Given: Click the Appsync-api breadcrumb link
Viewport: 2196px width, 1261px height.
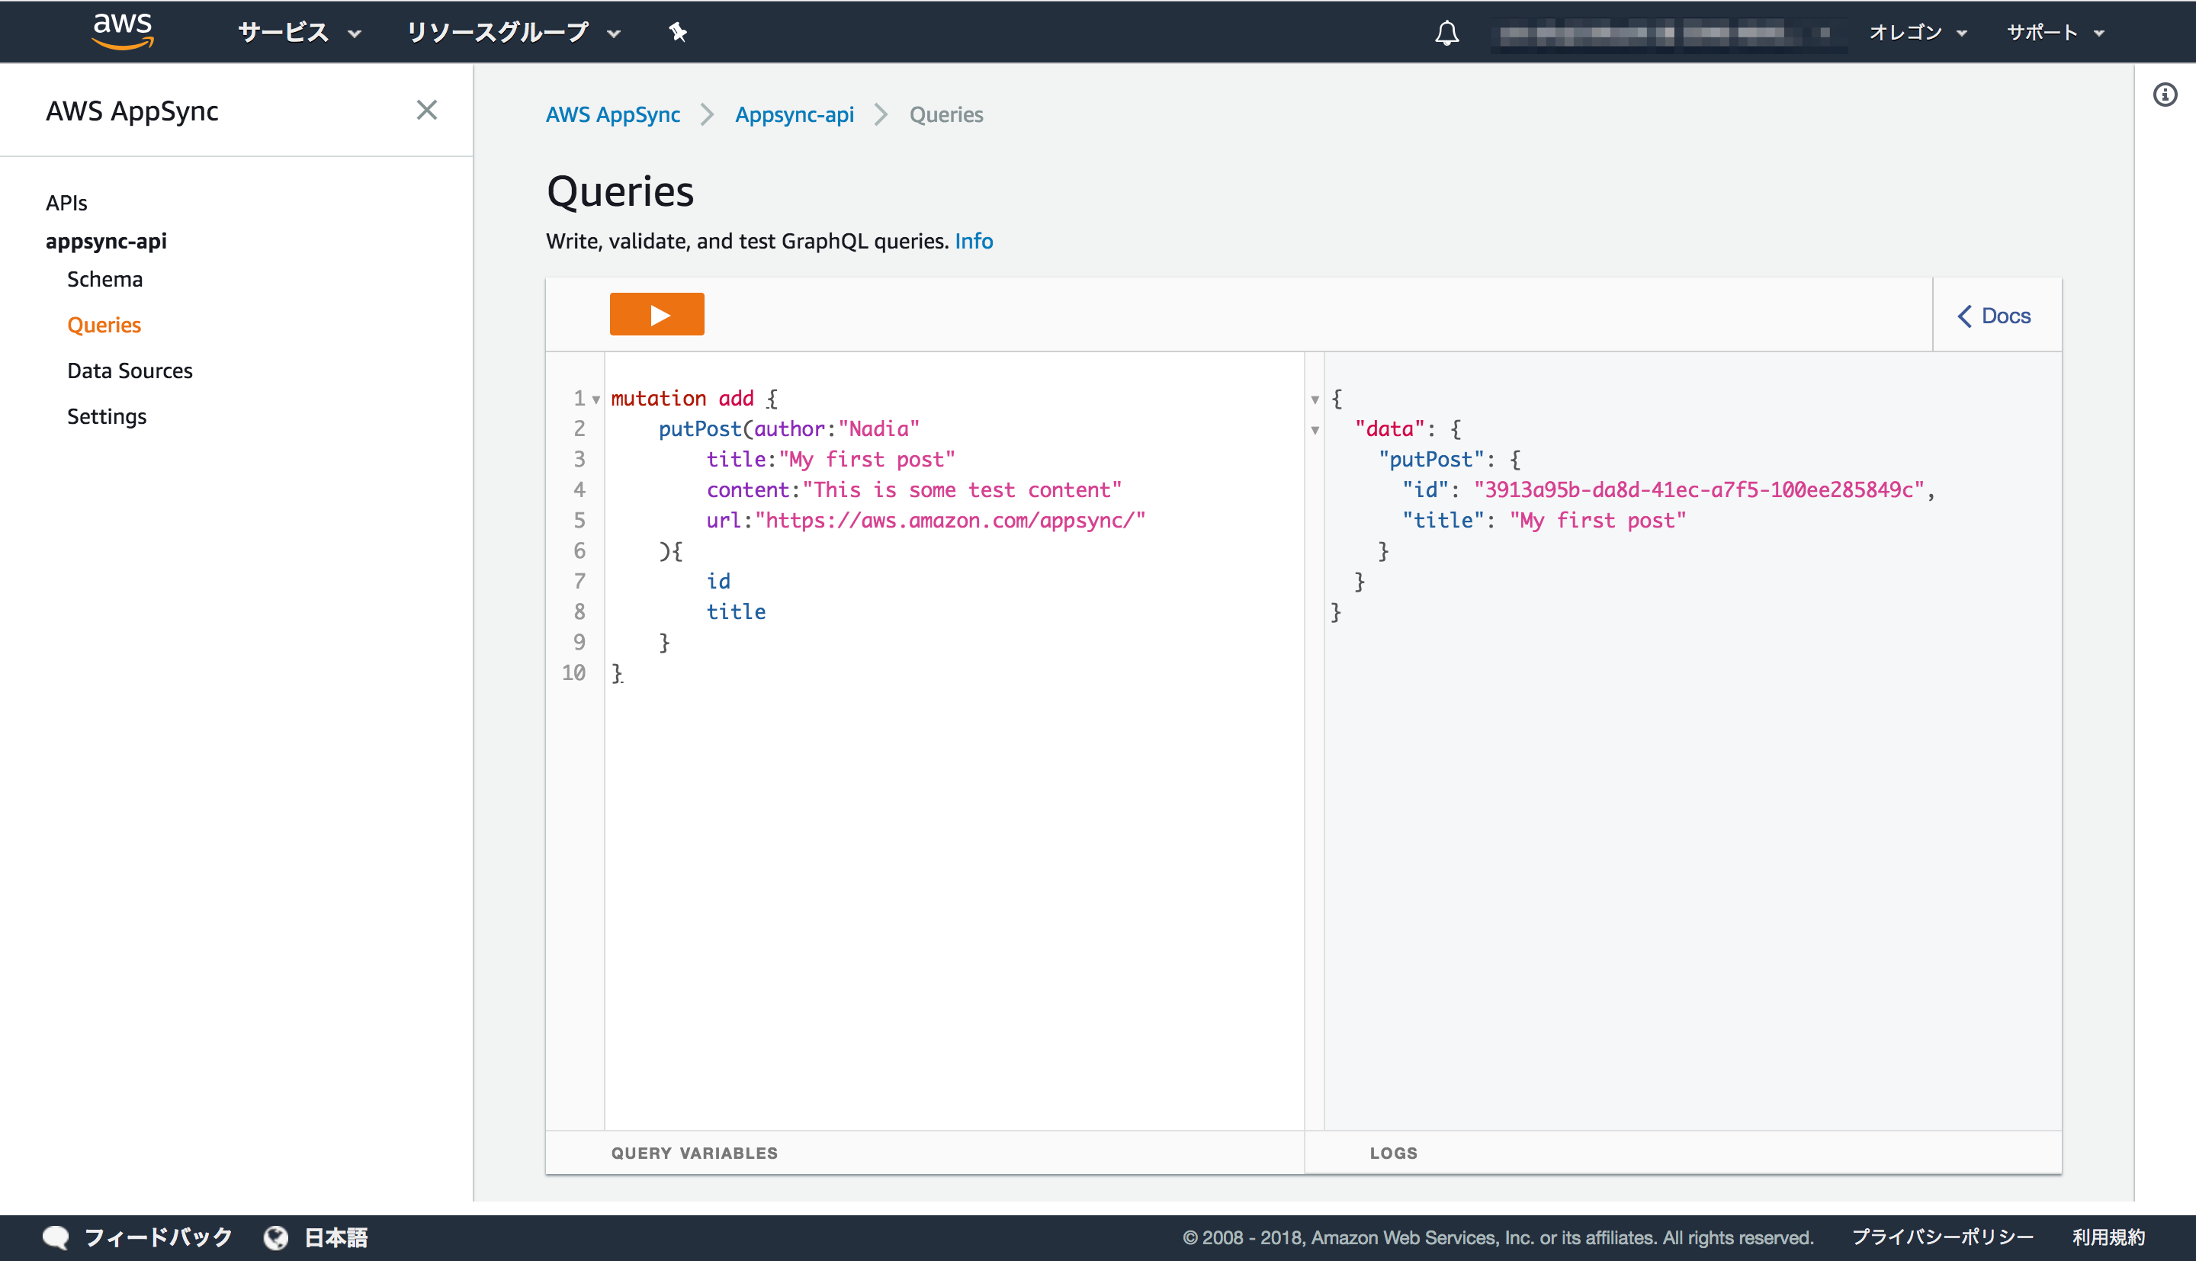Looking at the screenshot, I should pos(794,114).
